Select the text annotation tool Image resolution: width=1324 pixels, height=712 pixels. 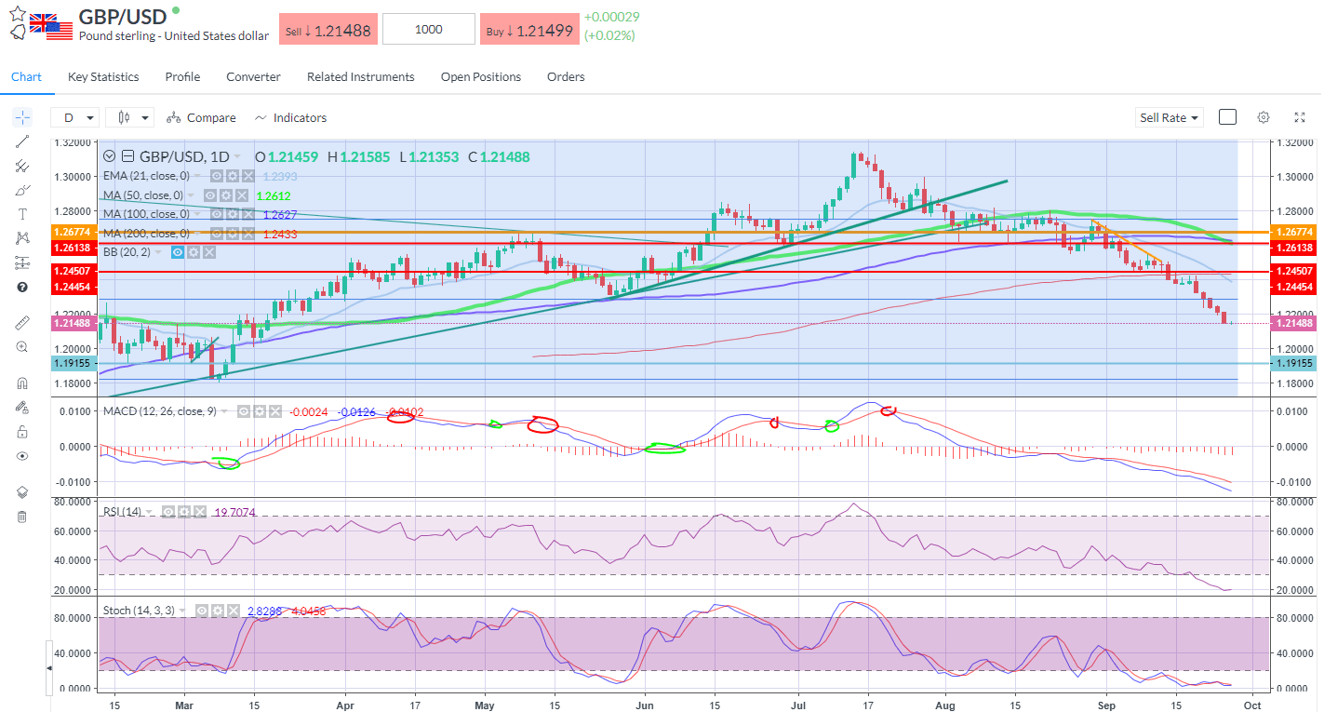pos(22,214)
